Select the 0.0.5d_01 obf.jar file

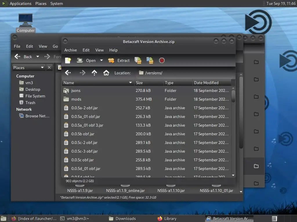pyautogui.click(x=146, y=169)
